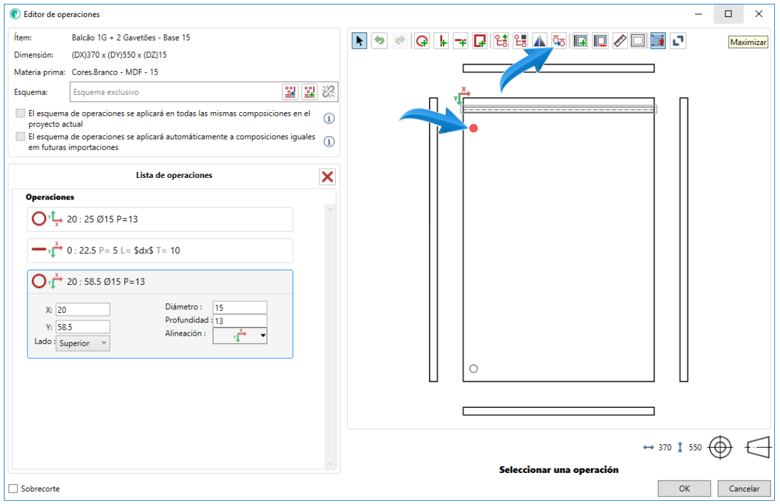The height and width of the screenshot is (504, 780).
Task: Click the width value 370
Action: pos(665,448)
